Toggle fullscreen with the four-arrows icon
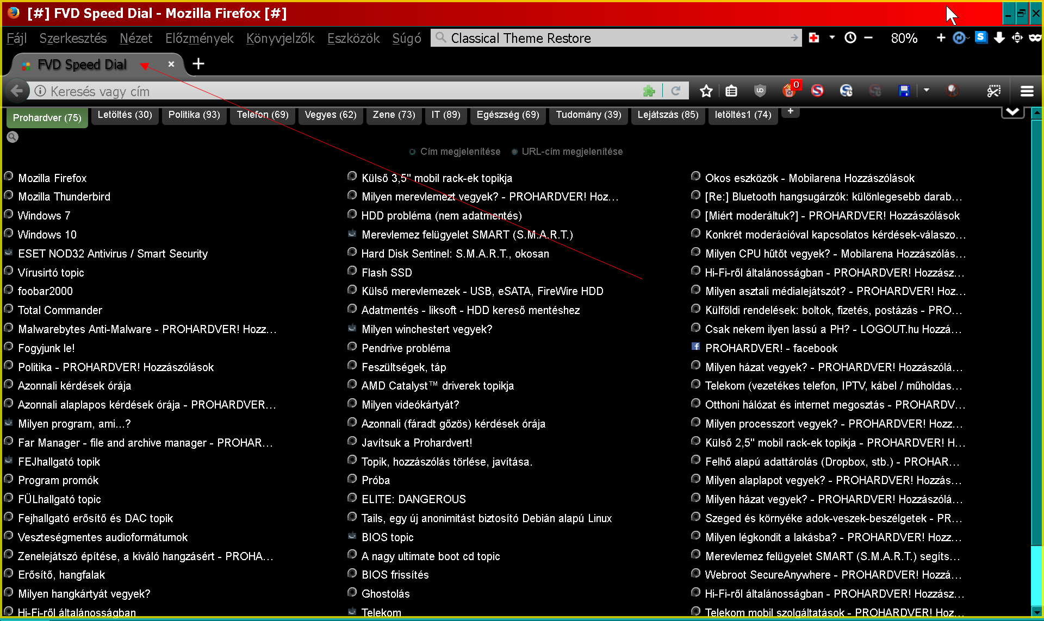1044x621 pixels. pos(1017,37)
